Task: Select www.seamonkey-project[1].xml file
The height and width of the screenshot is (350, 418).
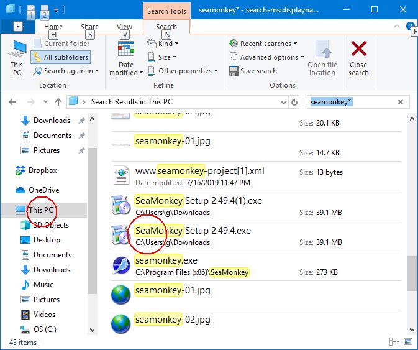Action: point(256,177)
